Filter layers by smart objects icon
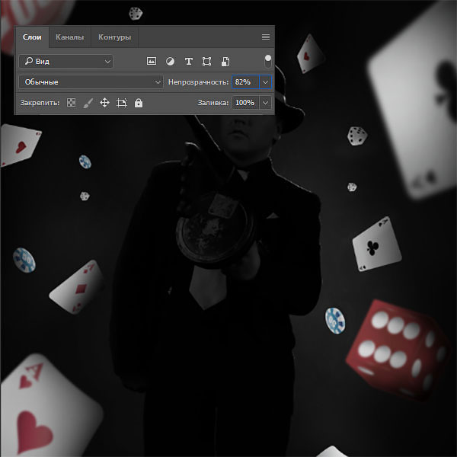 (x=225, y=62)
